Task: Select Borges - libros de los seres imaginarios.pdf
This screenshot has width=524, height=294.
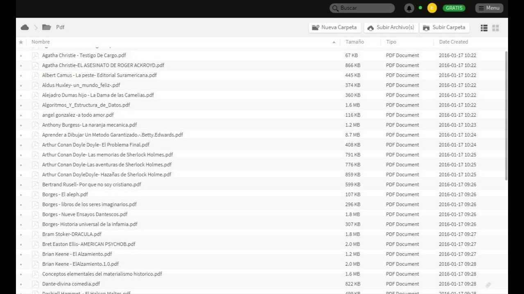Action: [x=89, y=204]
